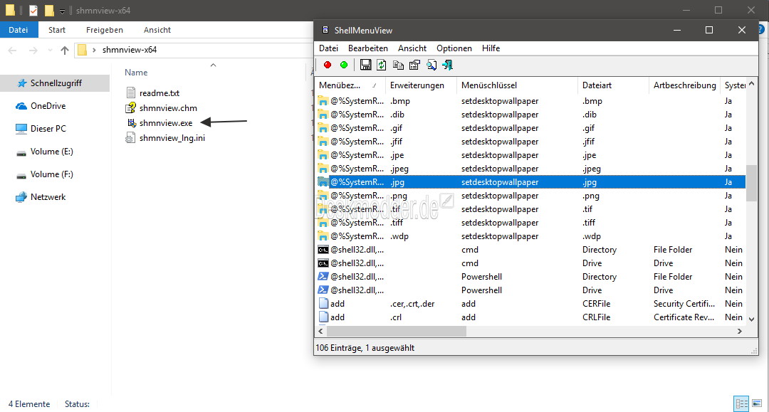Sort by the Erweiterungen column header
This screenshot has width=769, height=412.
[x=421, y=85]
